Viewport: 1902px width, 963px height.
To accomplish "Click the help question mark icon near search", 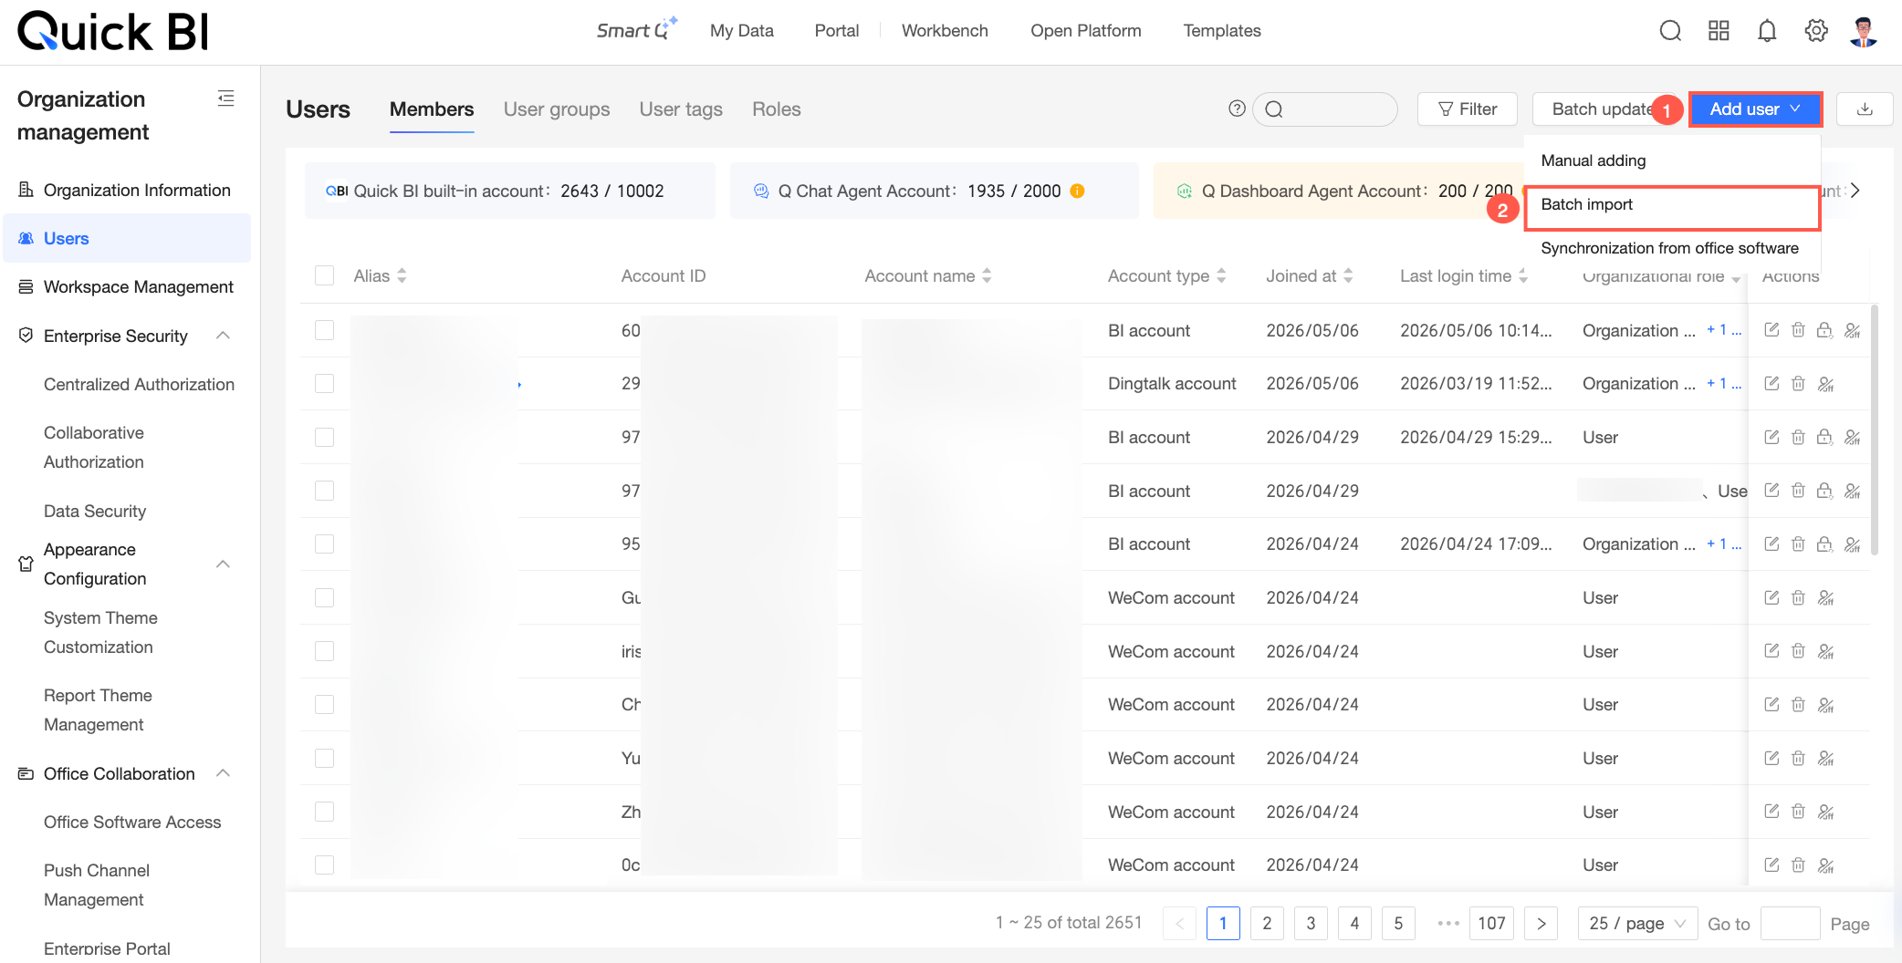I will tap(1237, 109).
